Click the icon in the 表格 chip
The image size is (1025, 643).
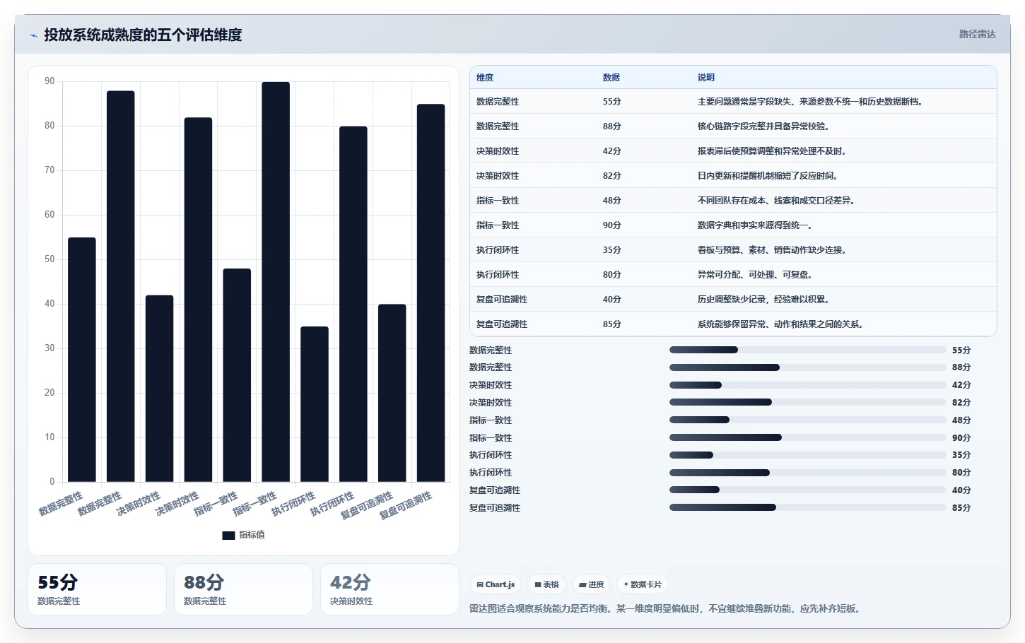point(538,584)
